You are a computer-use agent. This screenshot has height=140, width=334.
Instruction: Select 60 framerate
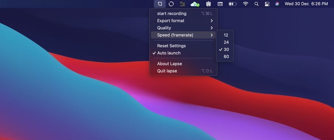coord(225,57)
